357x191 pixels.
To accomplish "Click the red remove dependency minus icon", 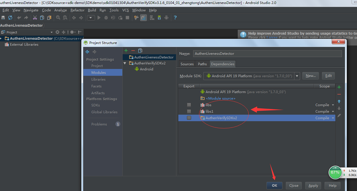I will pos(339,94).
